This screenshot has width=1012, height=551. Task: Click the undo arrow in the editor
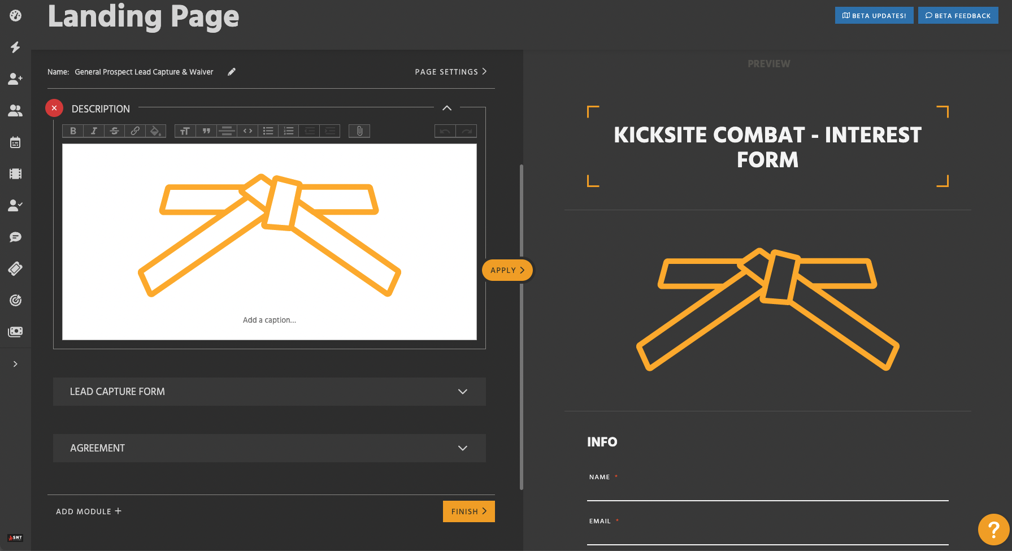coord(445,131)
